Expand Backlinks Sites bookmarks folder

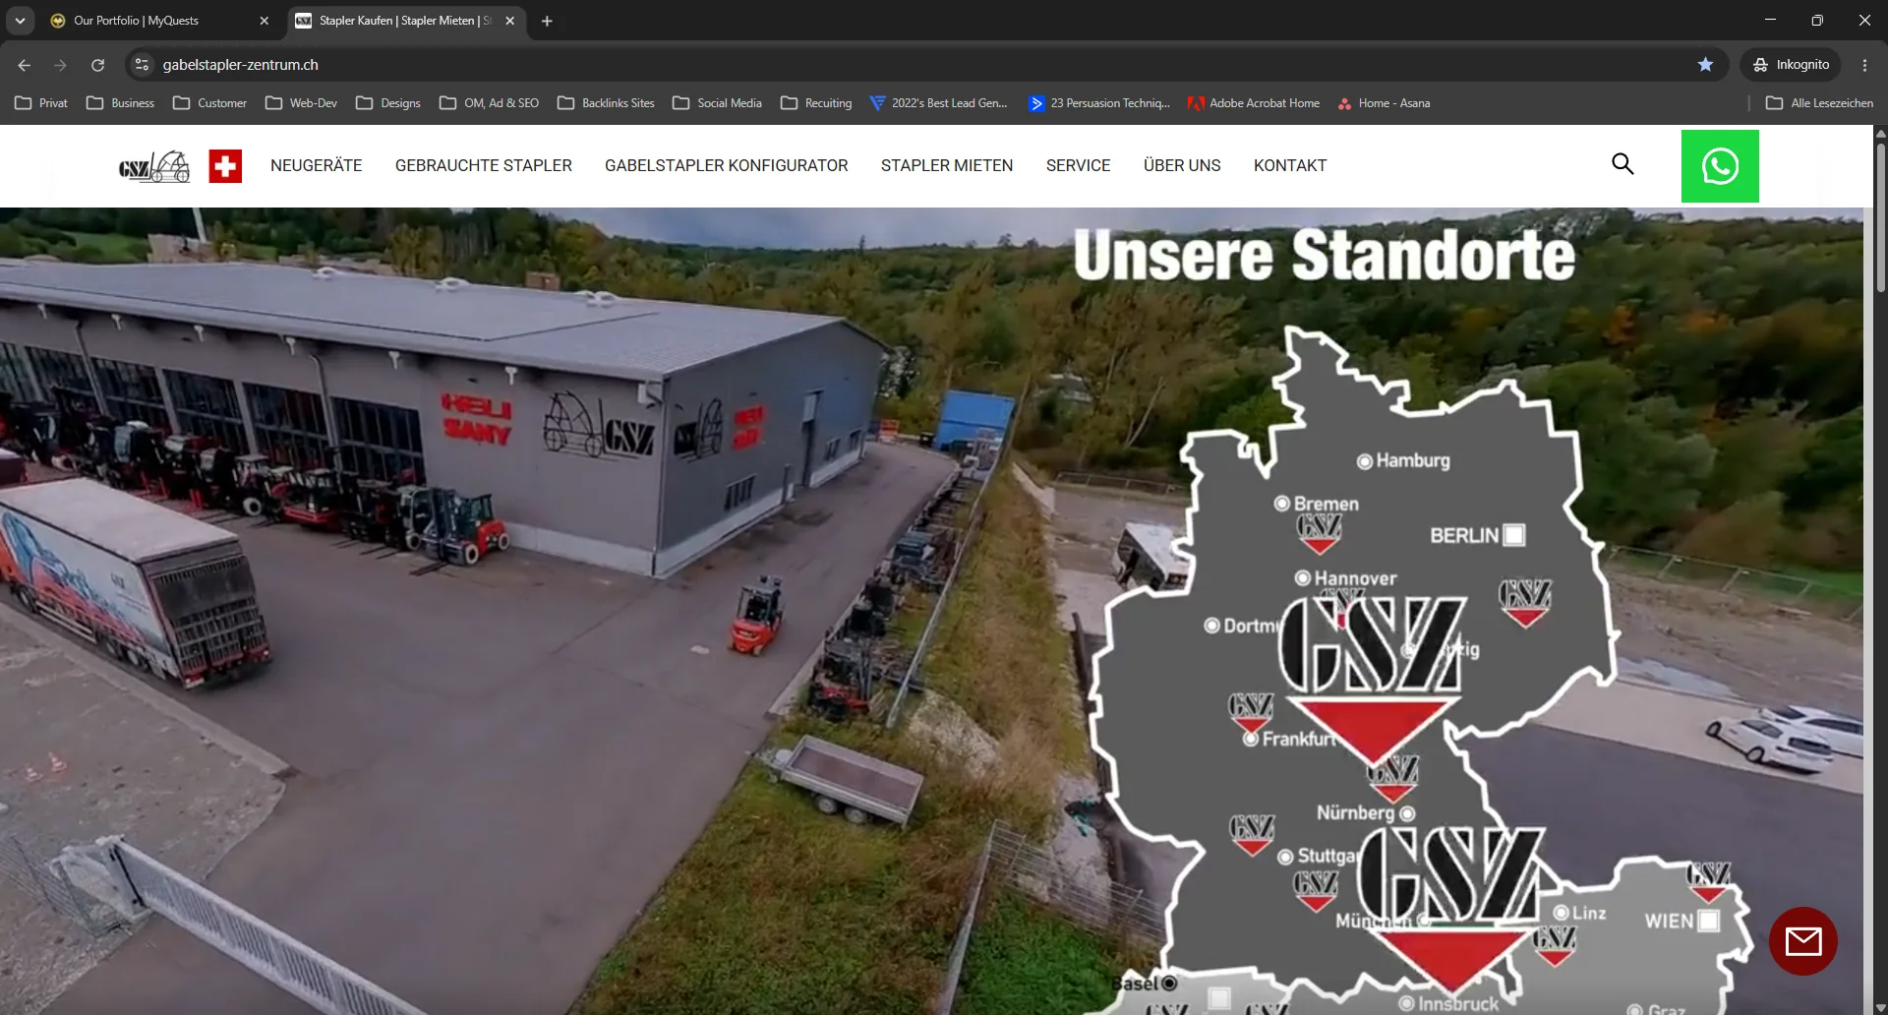coord(607,103)
